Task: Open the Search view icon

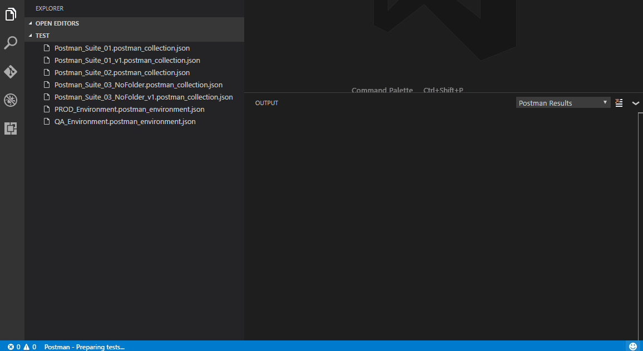Action: point(11,43)
